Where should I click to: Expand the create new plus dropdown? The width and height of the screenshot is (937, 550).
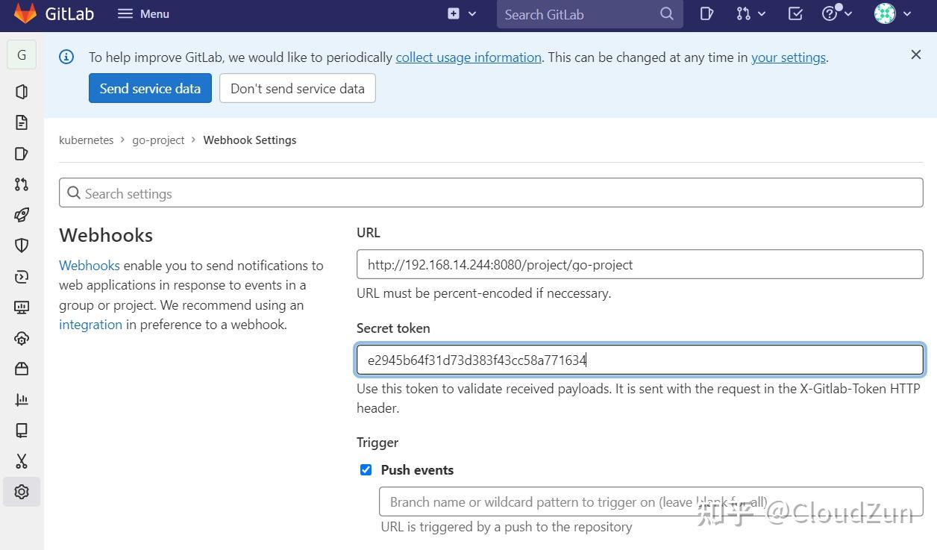click(462, 14)
